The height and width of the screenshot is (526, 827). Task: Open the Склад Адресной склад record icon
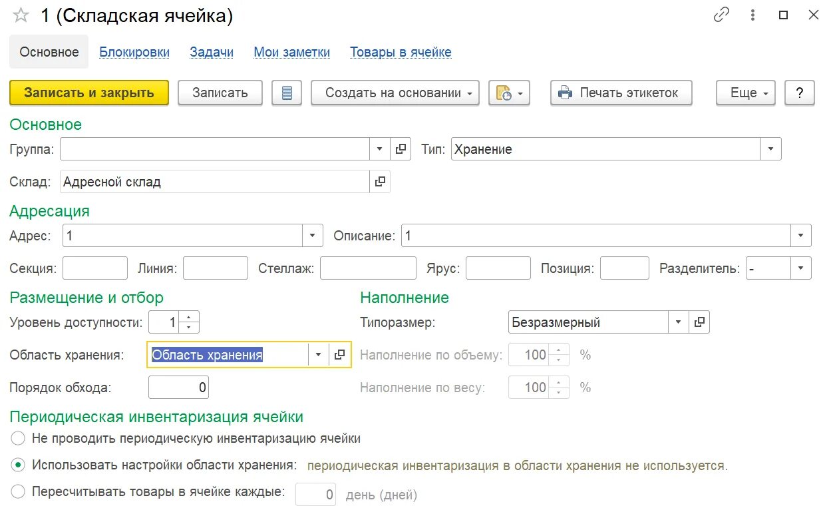[380, 182]
